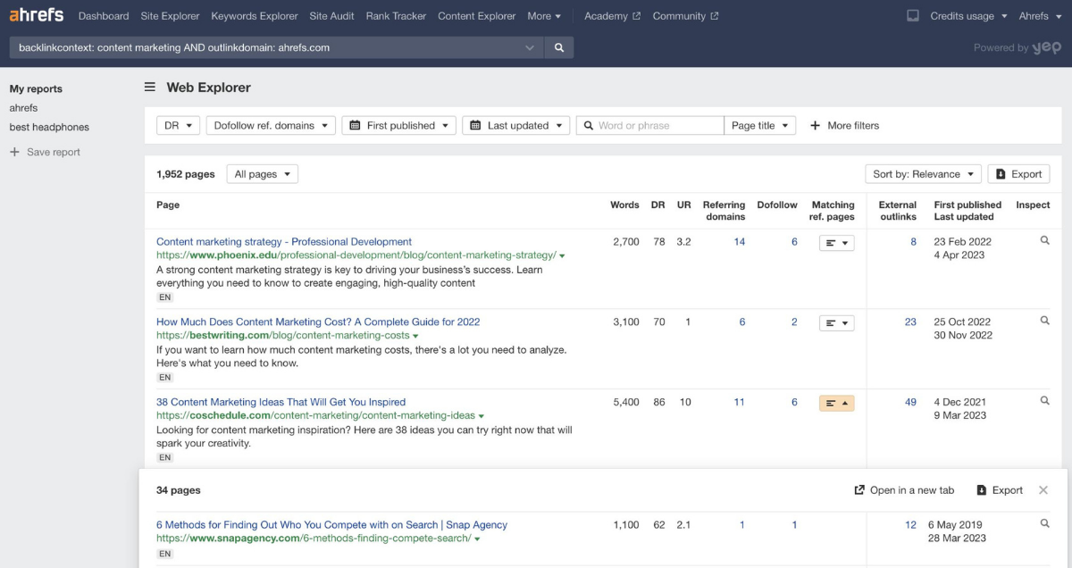Image resolution: width=1072 pixels, height=568 pixels.
Task: Inspect the phoenix.edu content marketing result
Action: point(1044,241)
